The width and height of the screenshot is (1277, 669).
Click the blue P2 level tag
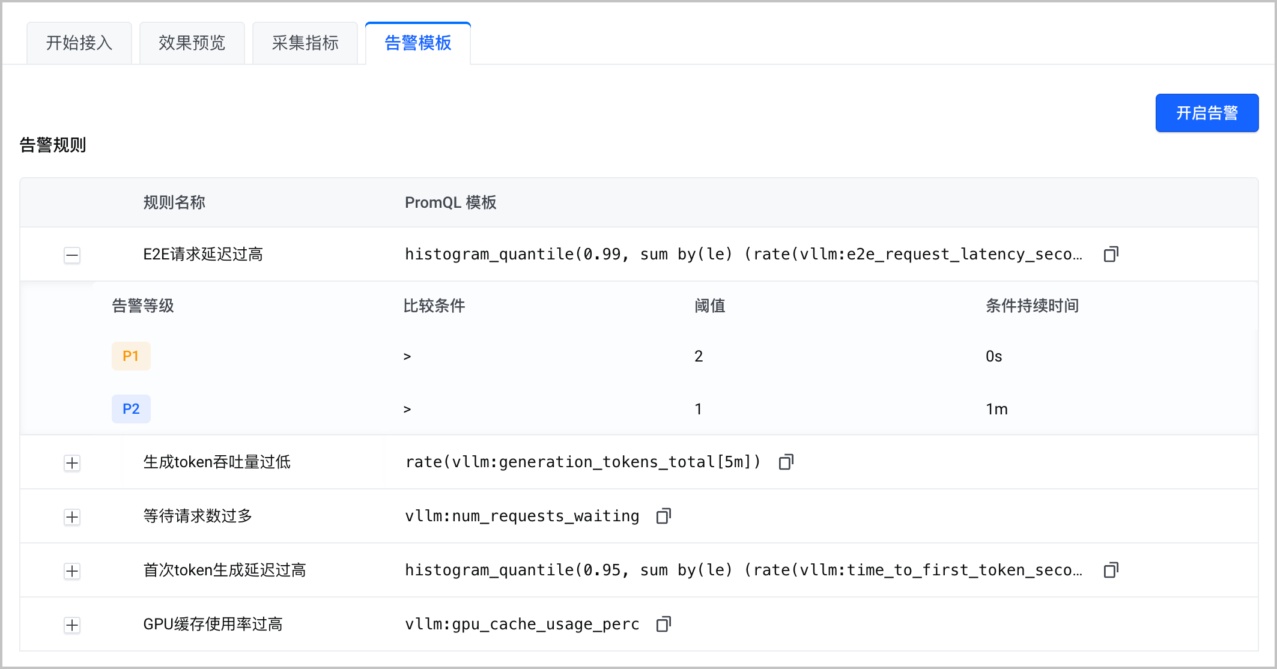tap(131, 409)
